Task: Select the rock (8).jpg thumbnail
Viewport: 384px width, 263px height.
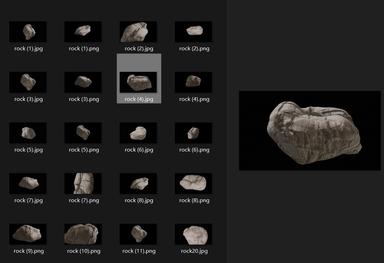Action: click(138, 183)
